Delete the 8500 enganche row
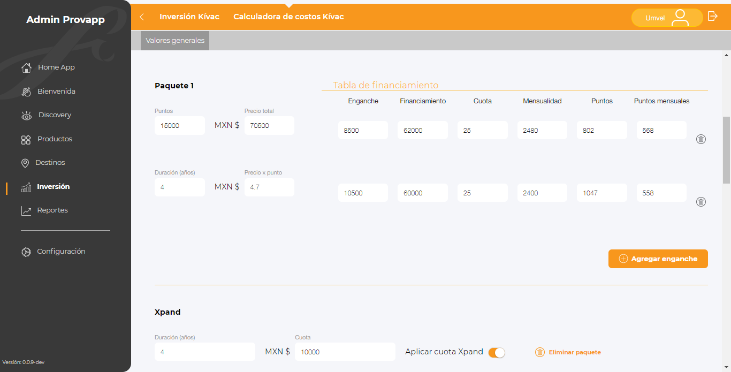Screen dimensions: 731x372 [701, 139]
